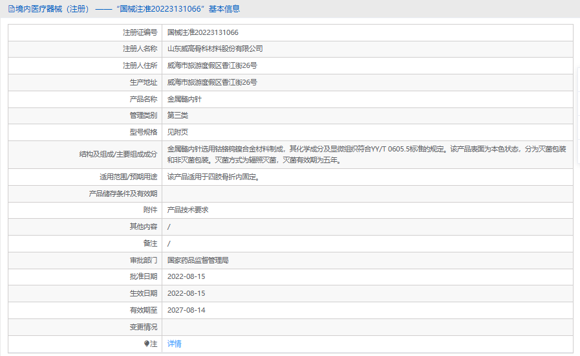The image size is (580, 356).
Task: Select attachment value 产品技术要求
Action: tap(188, 210)
